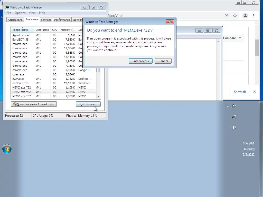263x197 pixels.
Task: Switch to the Applications tab
Action: (15, 19)
